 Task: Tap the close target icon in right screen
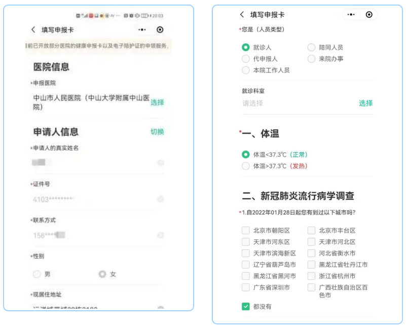[x=369, y=15]
